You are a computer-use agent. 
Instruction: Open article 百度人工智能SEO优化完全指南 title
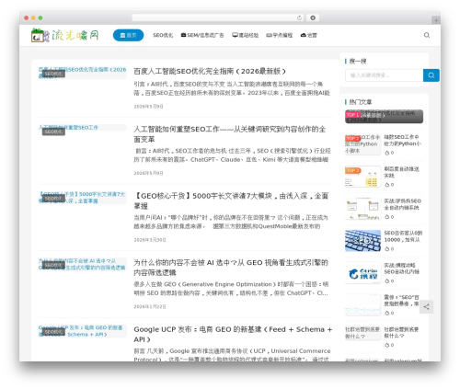[x=210, y=72]
